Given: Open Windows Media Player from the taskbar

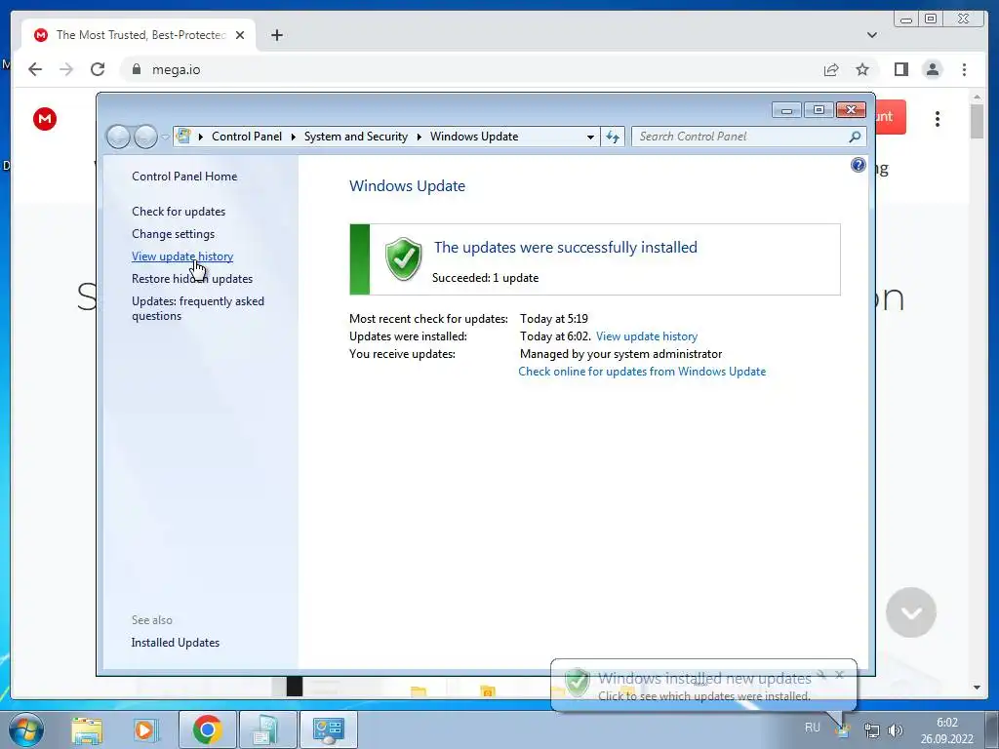Looking at the screenshot, I should point(145,729).
